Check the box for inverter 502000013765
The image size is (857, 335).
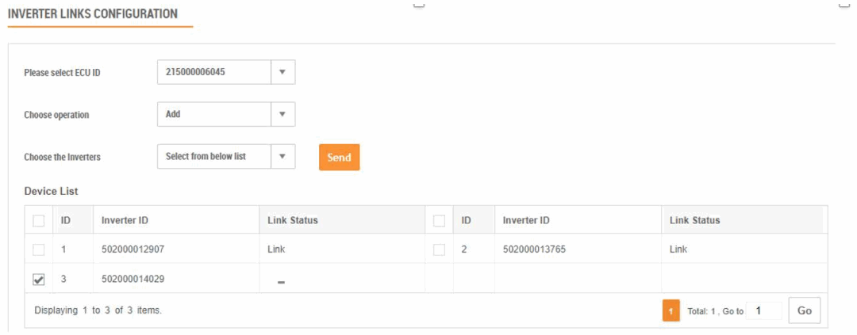[439, 250]
